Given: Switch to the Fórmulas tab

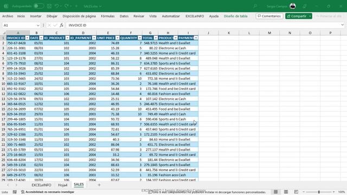Looking at the screenshot, I should [x=107, y=16].
